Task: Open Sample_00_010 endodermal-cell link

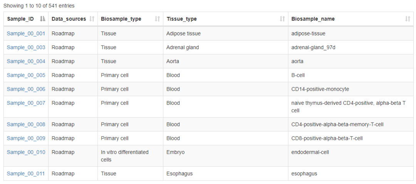Action: pyautogui.click(x=26, y=152)
